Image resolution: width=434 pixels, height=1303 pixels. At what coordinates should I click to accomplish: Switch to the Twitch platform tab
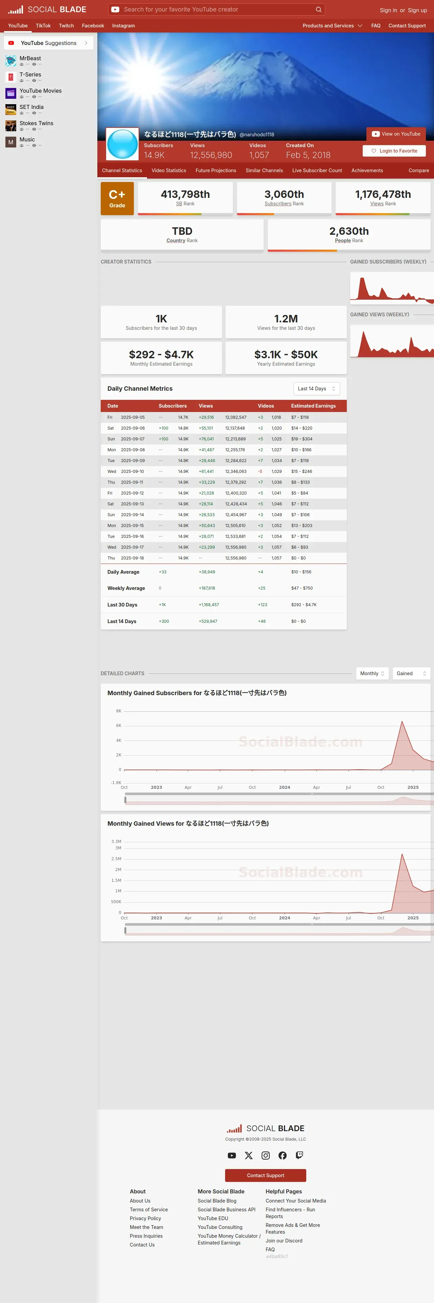pos(66,26)
